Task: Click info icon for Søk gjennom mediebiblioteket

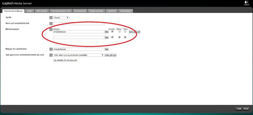Action: click(51, 55)
